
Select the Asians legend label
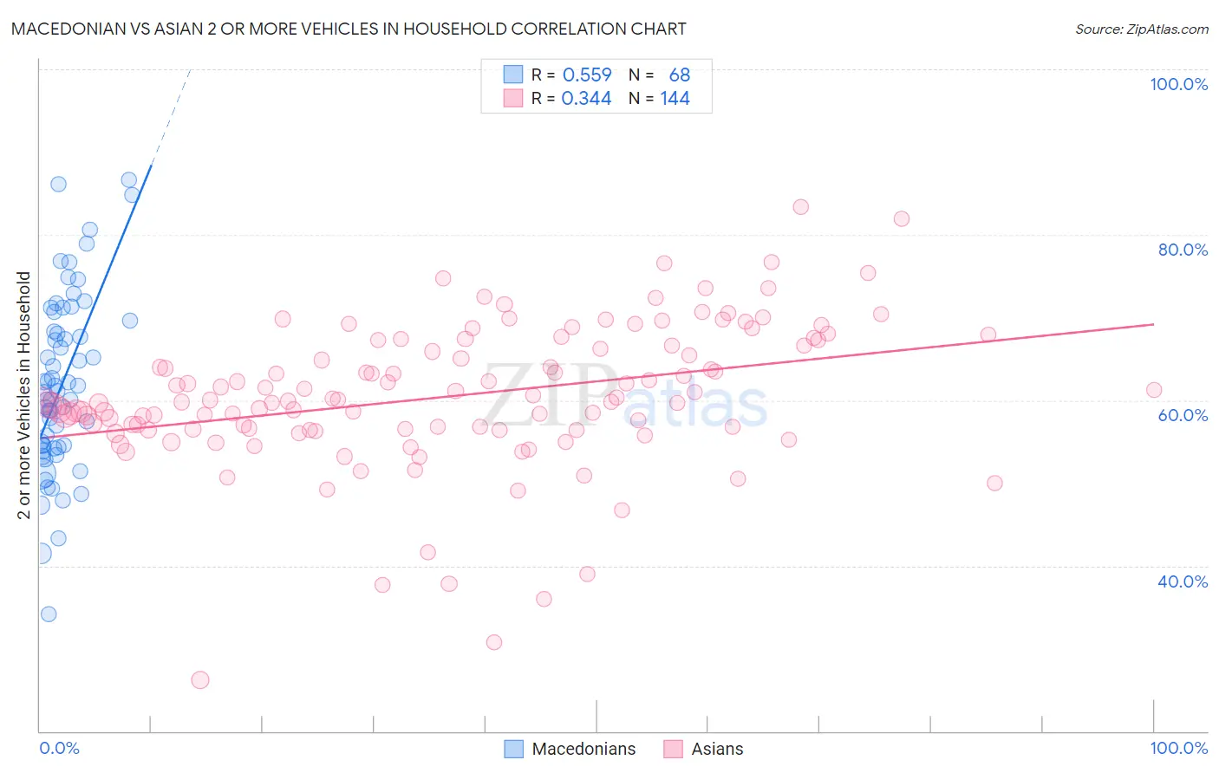(717, 749)
